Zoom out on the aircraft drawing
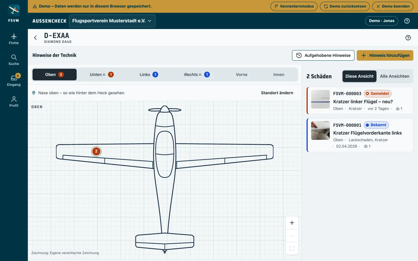Viewport: 418px width, 261px height. pos(292,236)
